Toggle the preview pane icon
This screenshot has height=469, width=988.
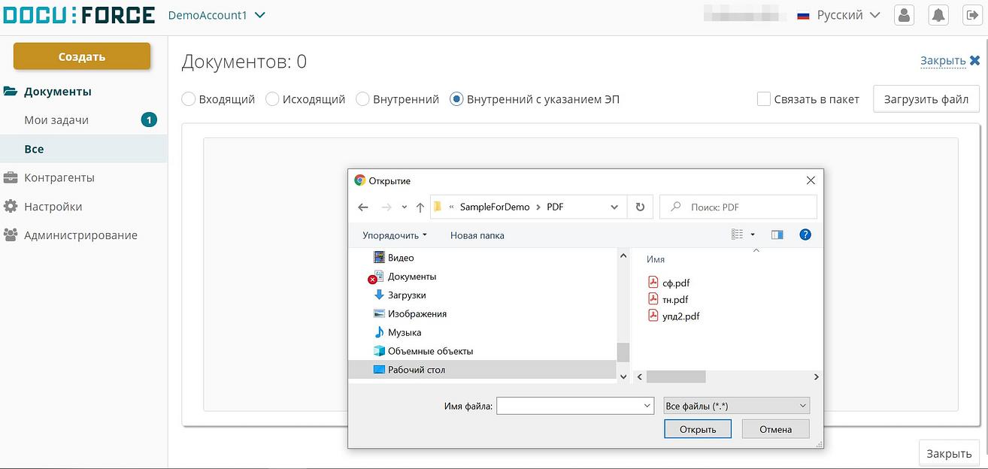point(777,235)
